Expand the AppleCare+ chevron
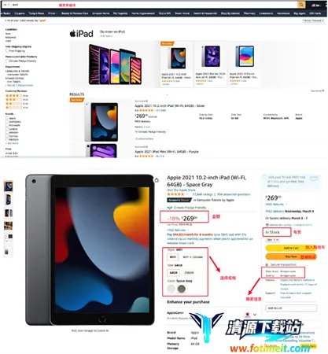Image resolution: width=328 pixels, height=354 pixels. [x=255, y=315]
